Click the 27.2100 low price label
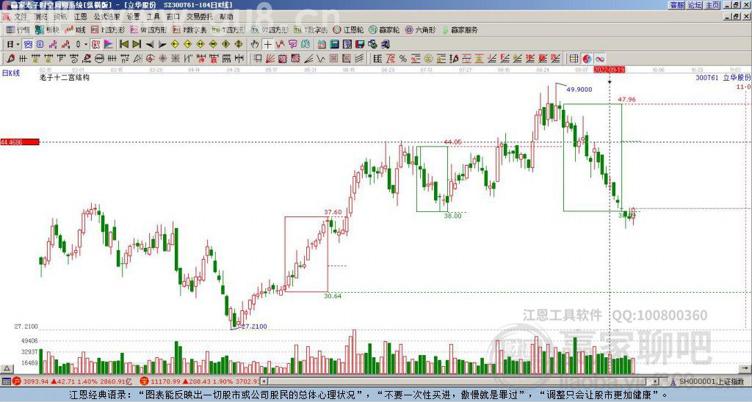Image resolution: width=752 pixels, height=402 pixels. (254, 326)
